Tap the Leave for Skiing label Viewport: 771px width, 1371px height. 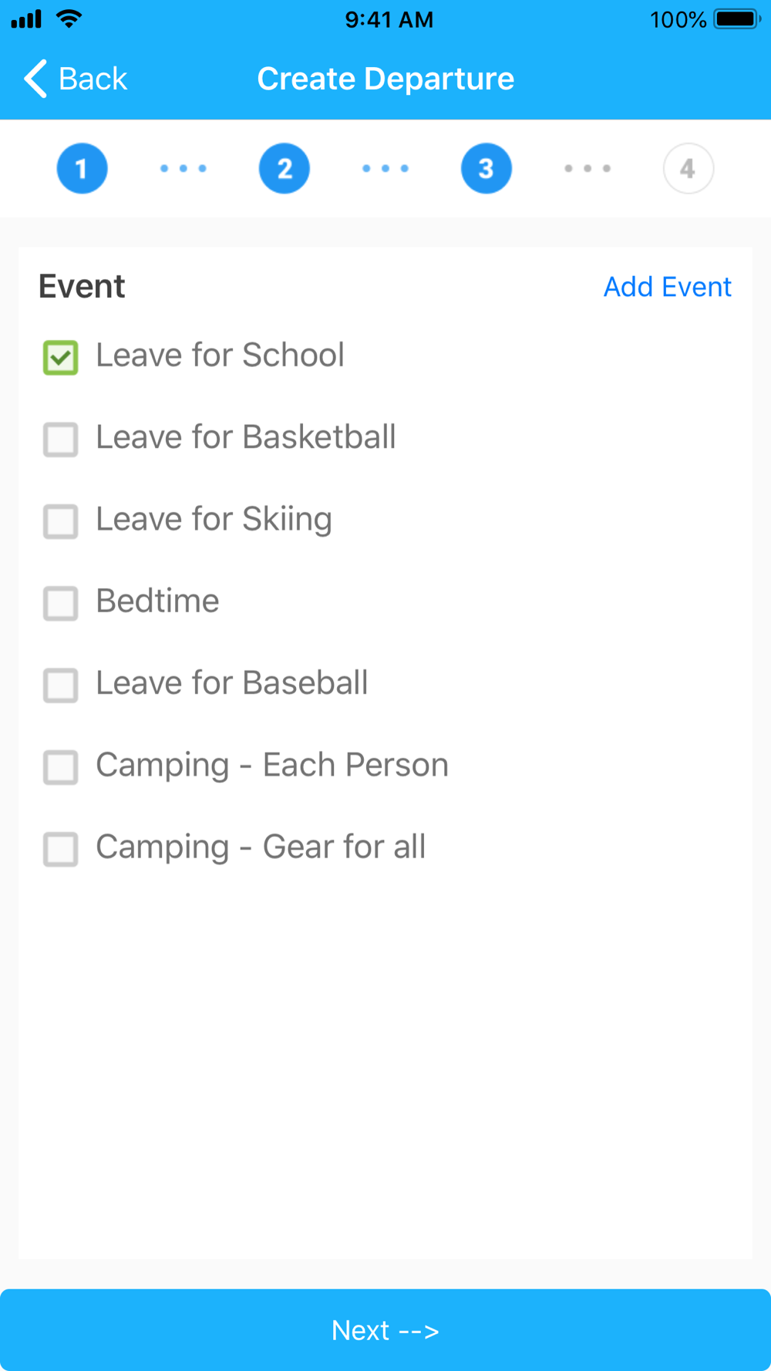214,519
